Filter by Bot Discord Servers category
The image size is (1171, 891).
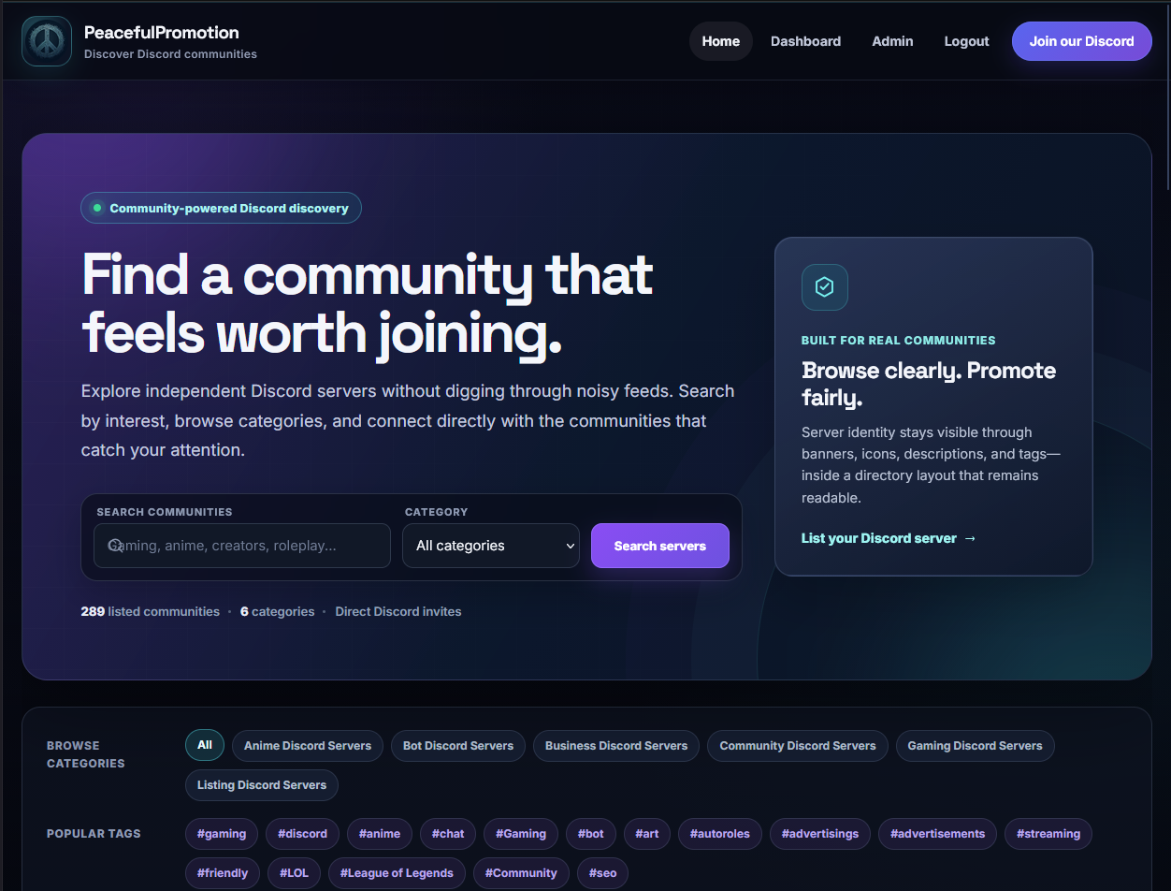coord(458,746)
